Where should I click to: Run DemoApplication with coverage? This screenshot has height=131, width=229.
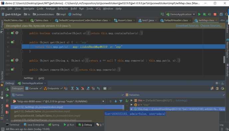coord(210,14)
